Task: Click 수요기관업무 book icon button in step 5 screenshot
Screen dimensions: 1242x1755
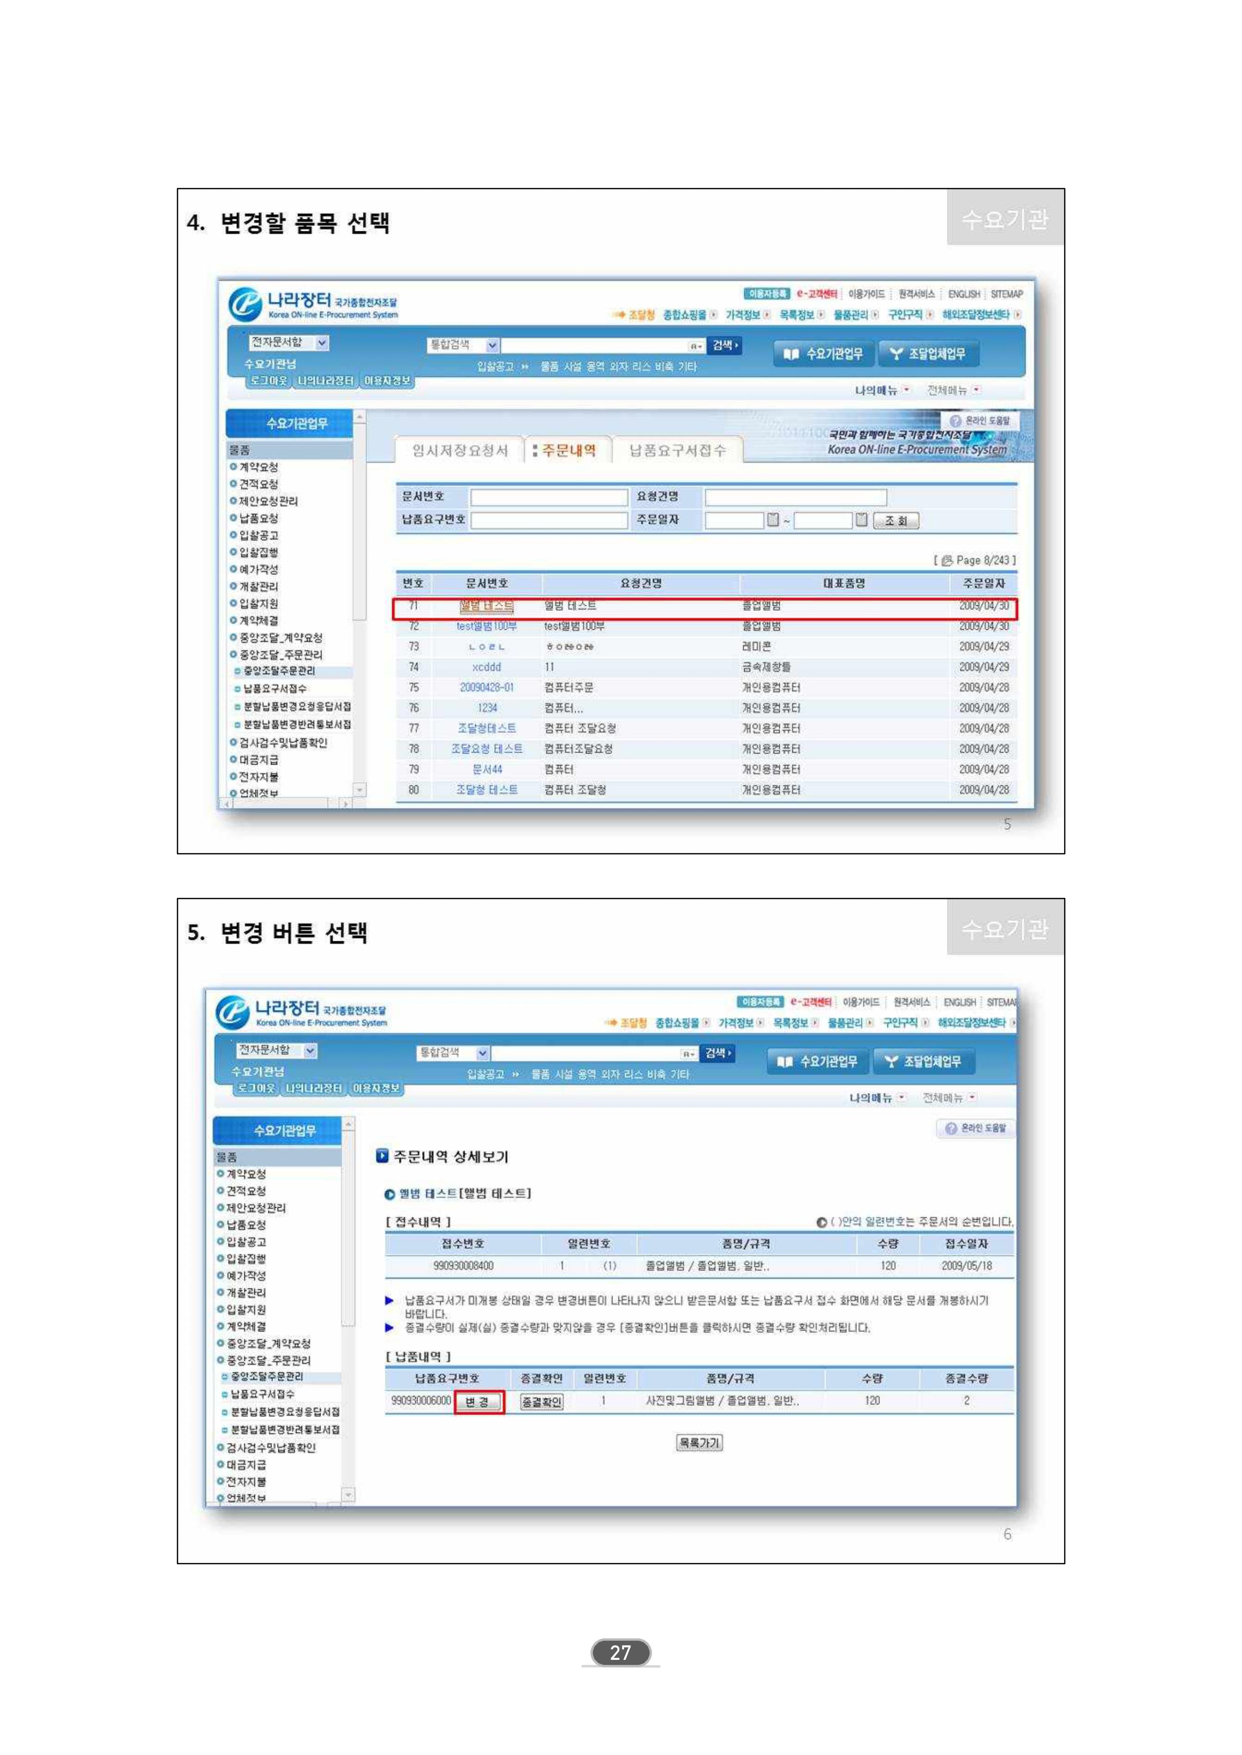Action: [817, 1062]
